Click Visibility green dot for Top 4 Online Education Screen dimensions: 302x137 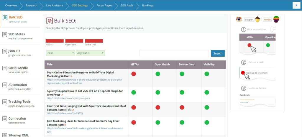tap(207, 74)
